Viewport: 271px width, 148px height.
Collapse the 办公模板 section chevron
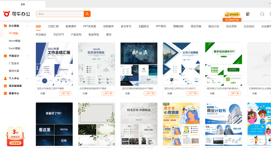28,26
